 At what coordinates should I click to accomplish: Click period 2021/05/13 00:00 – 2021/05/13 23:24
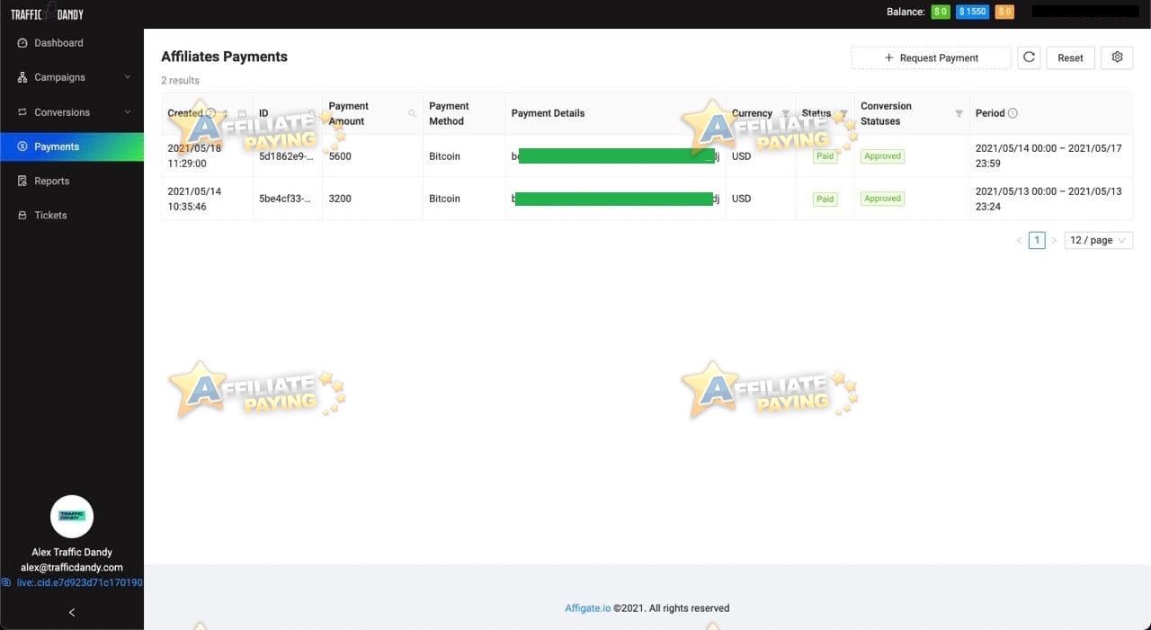pos(1048,199)
